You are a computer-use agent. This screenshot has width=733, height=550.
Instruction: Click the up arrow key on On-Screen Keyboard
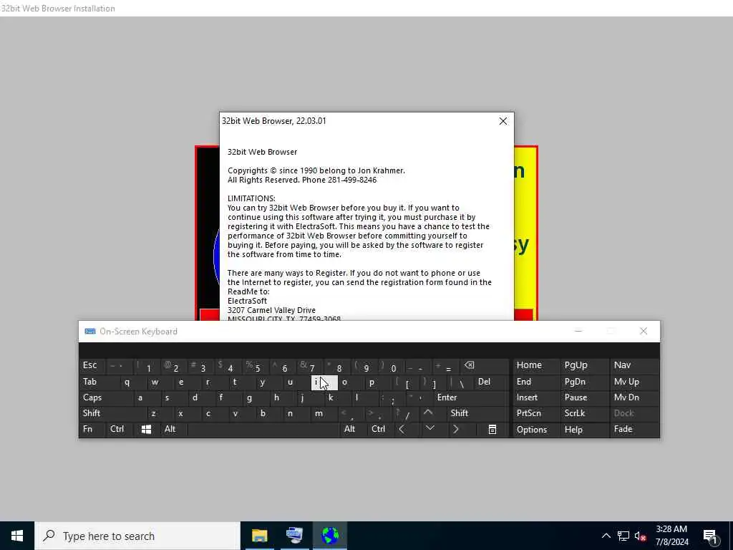click(x=428, y=412)
